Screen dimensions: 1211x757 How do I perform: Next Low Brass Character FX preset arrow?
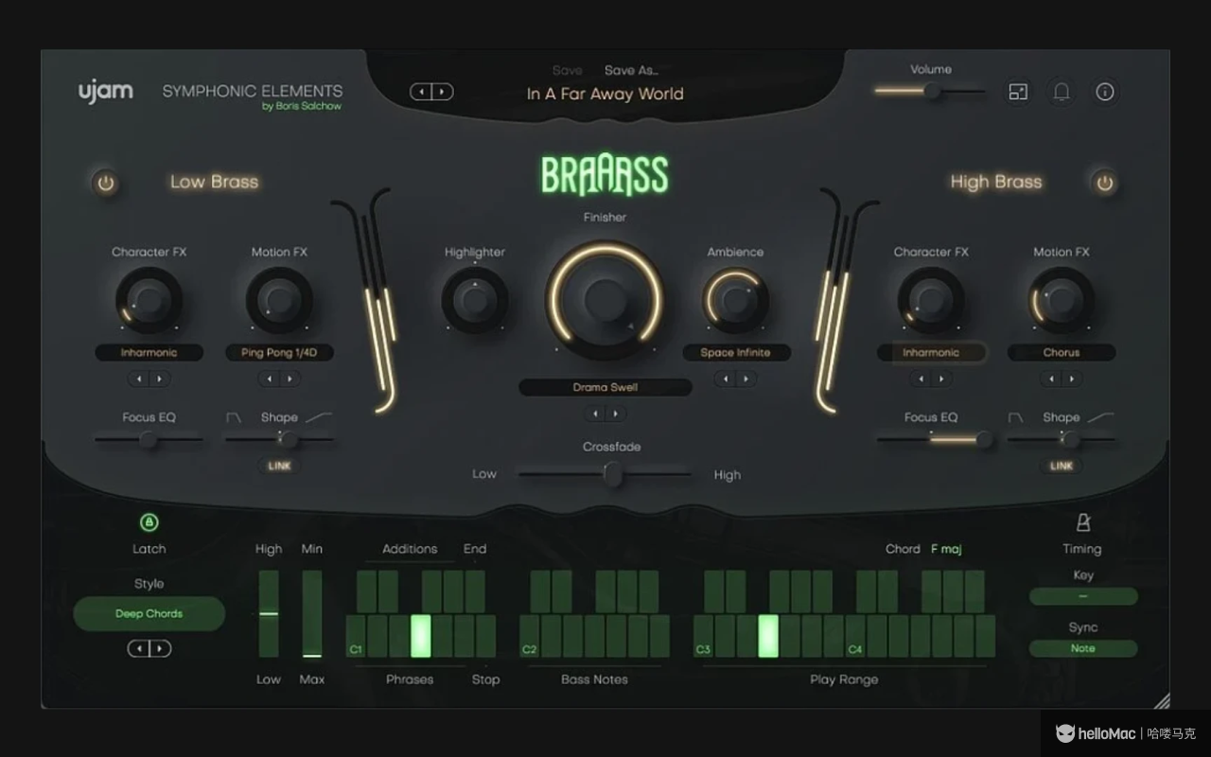159,378
